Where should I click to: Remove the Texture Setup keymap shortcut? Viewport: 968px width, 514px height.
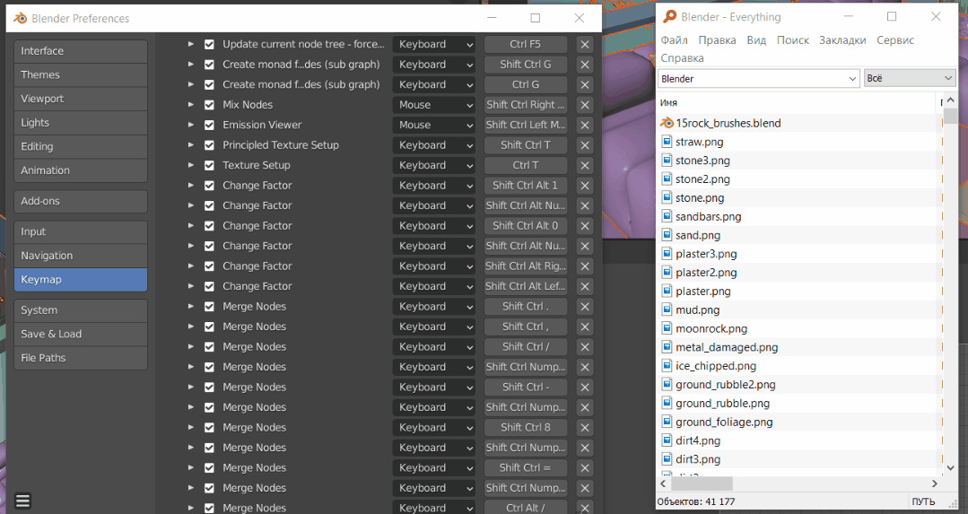pos(585,165)
